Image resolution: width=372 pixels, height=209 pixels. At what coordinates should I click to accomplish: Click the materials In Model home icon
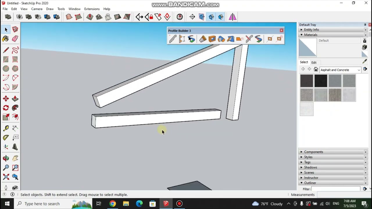(x=316, y=69)
